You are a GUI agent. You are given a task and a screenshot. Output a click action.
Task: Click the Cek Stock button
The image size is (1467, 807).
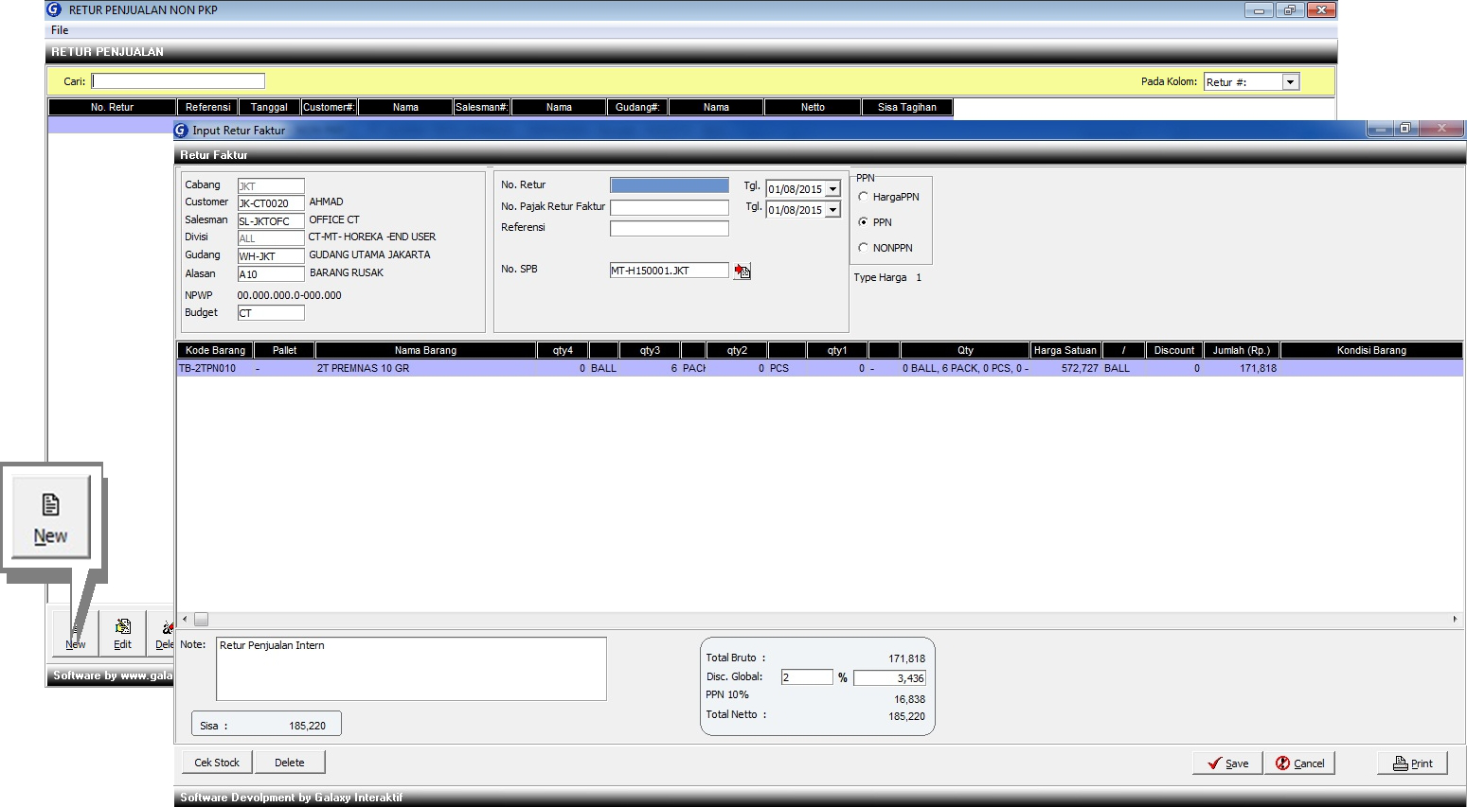tap(217, 763)
